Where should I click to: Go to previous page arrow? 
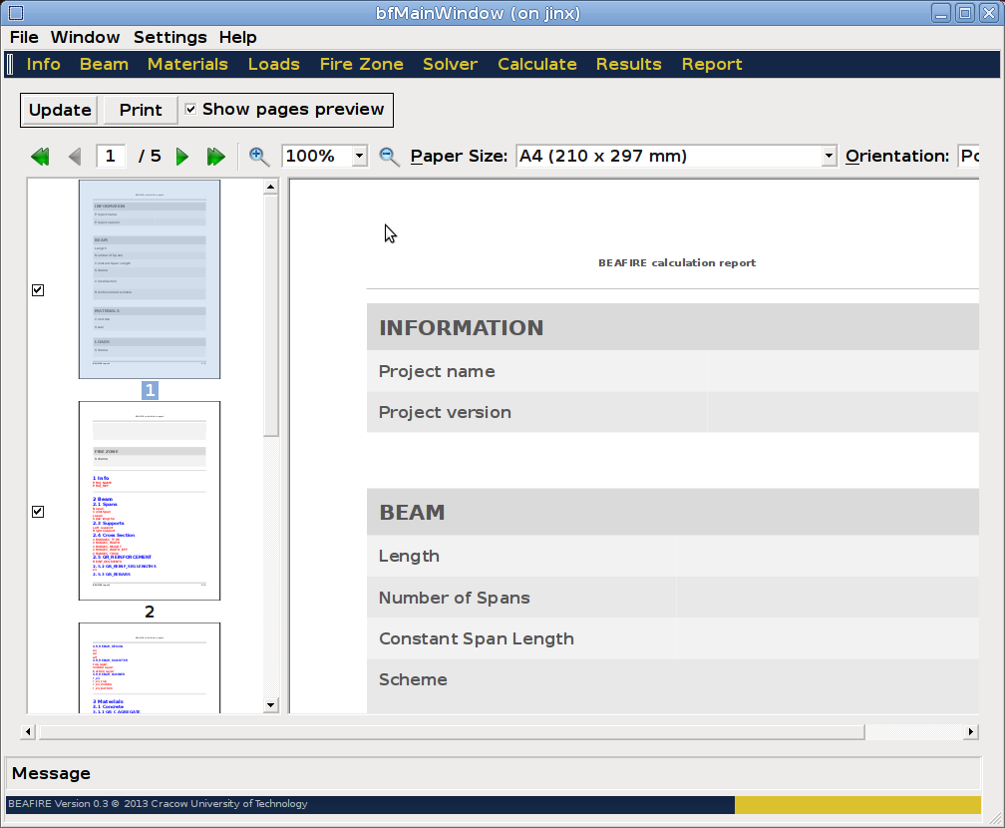point(75,157)
